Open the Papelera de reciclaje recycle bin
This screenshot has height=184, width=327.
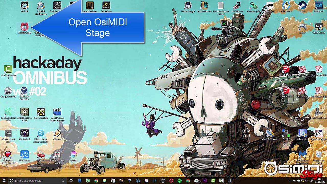tap(319, 157)
